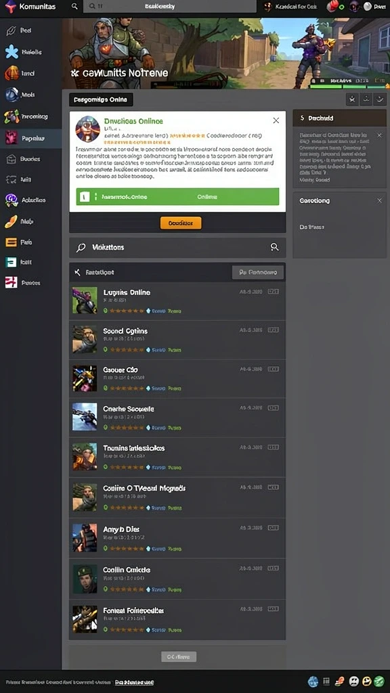Viewport: 390px width, 693px height.
Task: Collapse the Fastaliqat list header arrow
Action: click(77, 272)
